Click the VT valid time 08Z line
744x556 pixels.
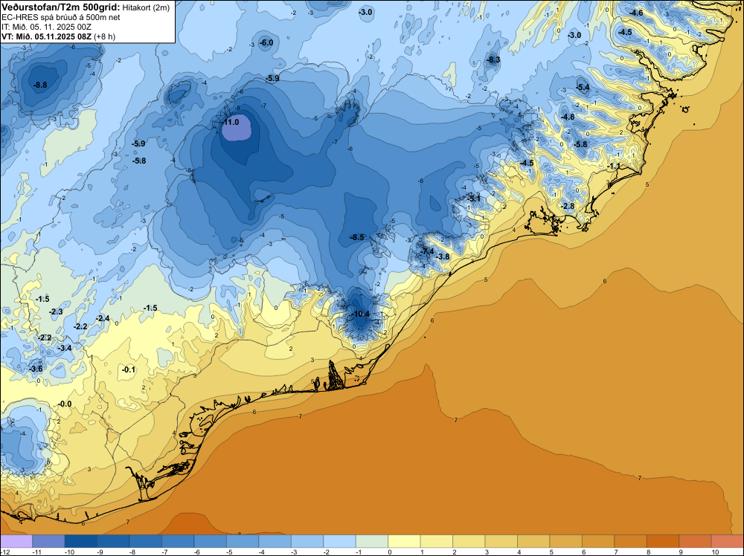coord(58,36)
